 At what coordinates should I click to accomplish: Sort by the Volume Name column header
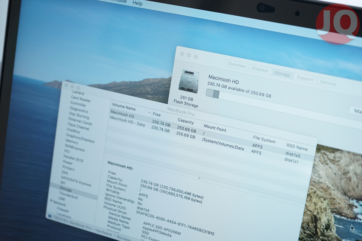click(124, 107)
